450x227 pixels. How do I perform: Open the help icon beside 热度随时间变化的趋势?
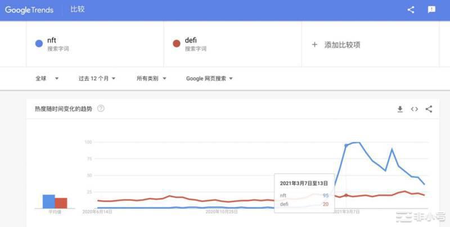pyautogui.click(x=101, y=108)
